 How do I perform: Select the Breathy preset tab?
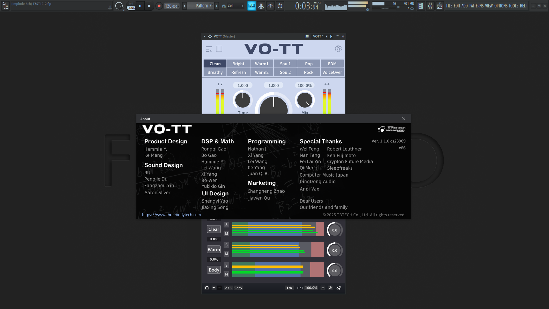215,72
